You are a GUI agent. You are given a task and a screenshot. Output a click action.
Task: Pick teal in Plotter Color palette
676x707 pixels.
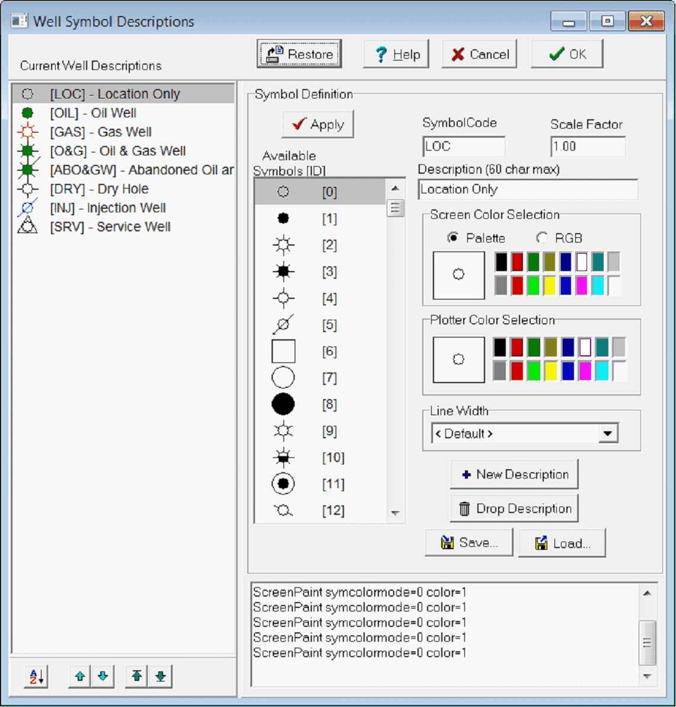click(602, 347)
